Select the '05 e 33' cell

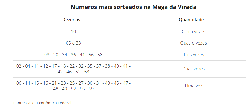73,43
